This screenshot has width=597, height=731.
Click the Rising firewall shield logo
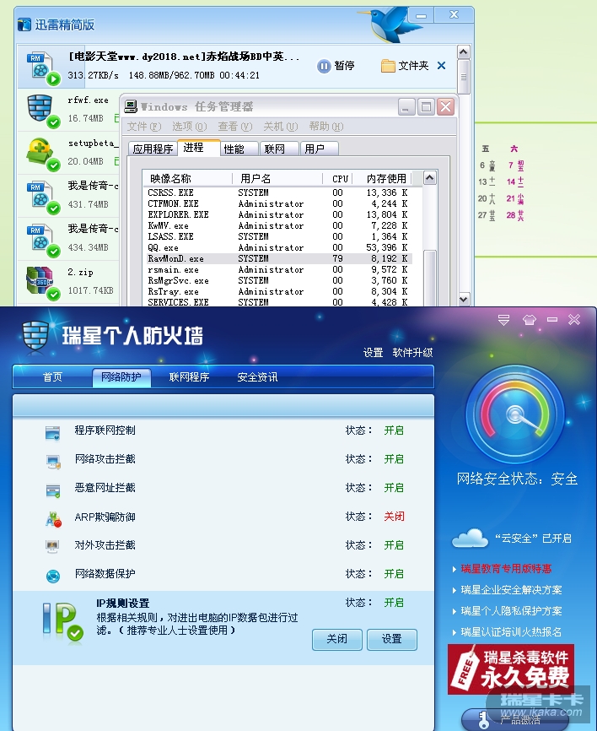[x=36, y=335]
